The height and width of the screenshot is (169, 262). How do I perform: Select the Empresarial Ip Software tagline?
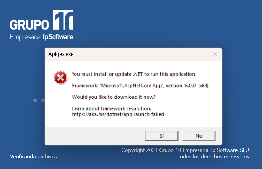coord(41,37)
